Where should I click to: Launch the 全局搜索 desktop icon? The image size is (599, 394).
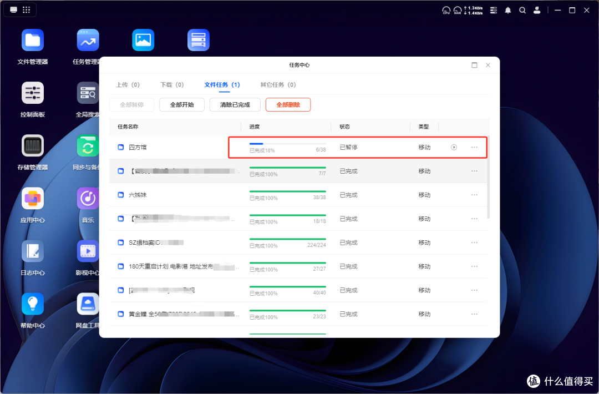click(x=88, y=93)
